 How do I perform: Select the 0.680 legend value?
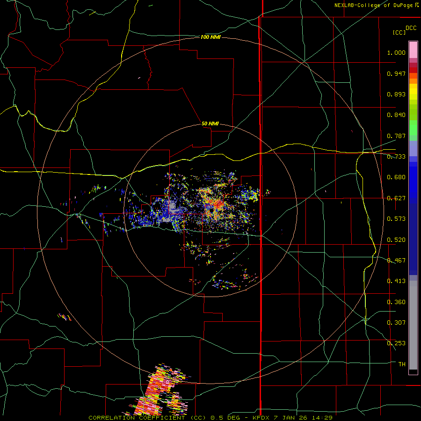(396, 177)
